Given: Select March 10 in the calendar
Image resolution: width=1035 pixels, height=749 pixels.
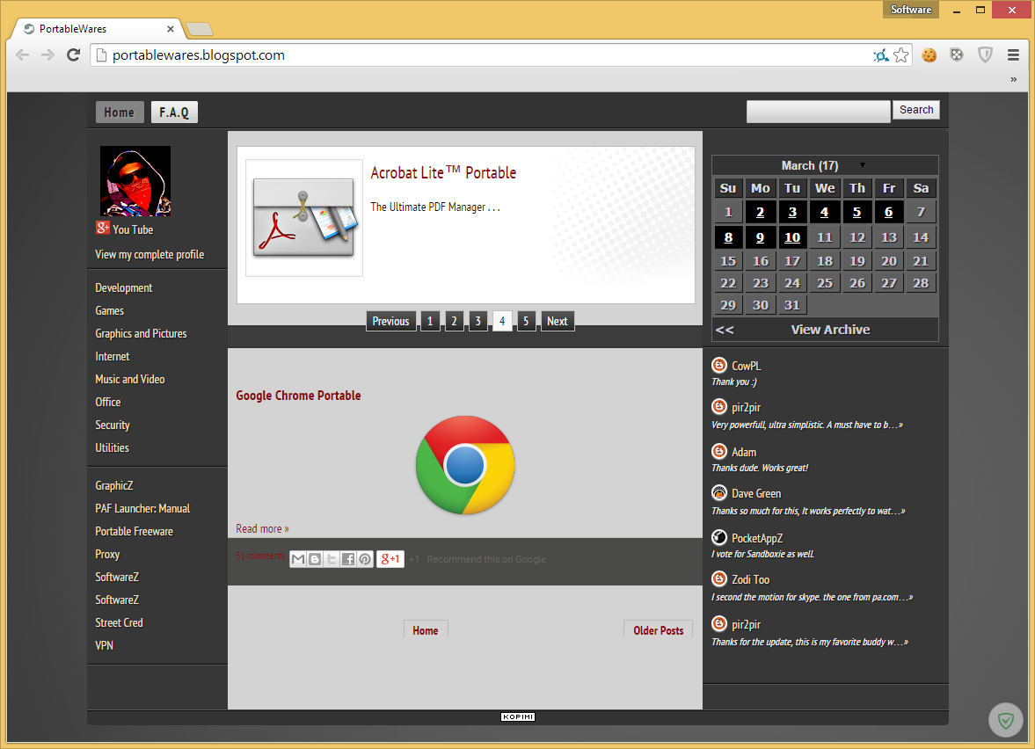Looking at the screenshot, I should coord(792,237).
